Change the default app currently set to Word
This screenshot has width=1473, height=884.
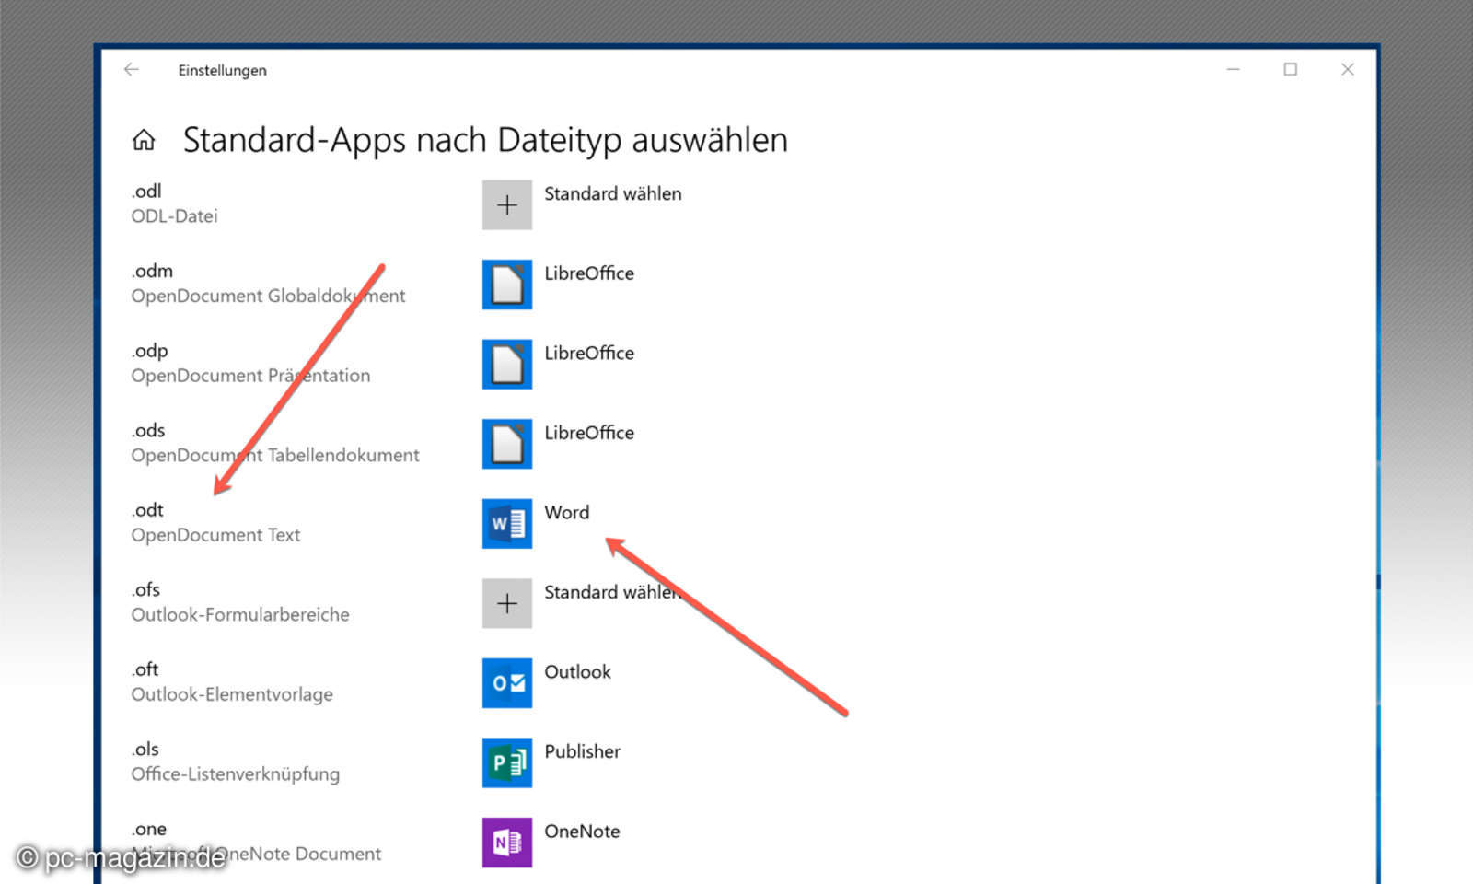click(x=506, y=523)
